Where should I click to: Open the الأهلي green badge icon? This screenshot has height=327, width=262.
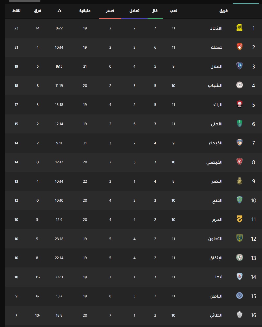pos(239,124)
